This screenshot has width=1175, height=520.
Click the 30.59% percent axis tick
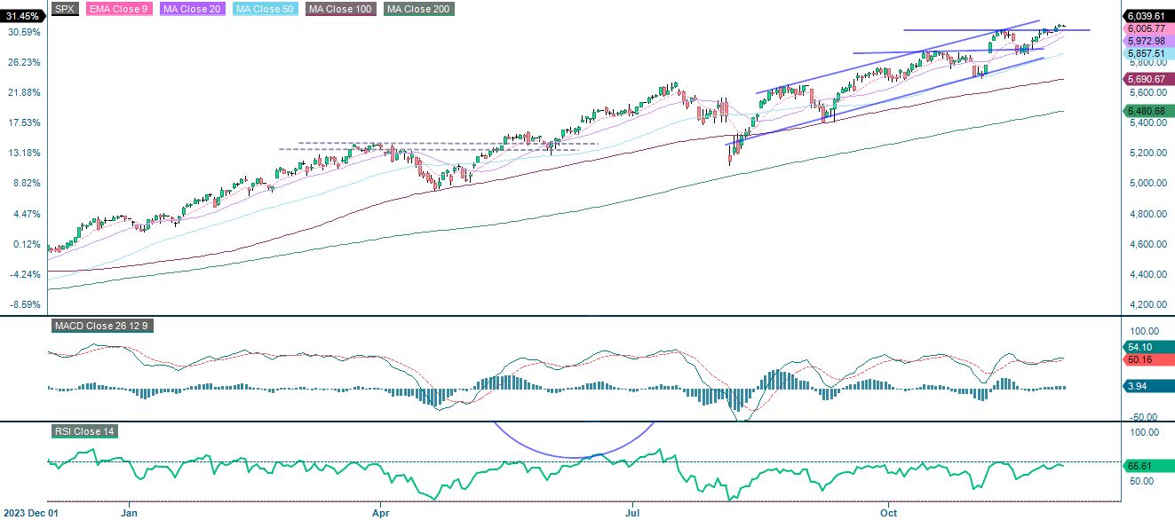(x=23, y=32)
